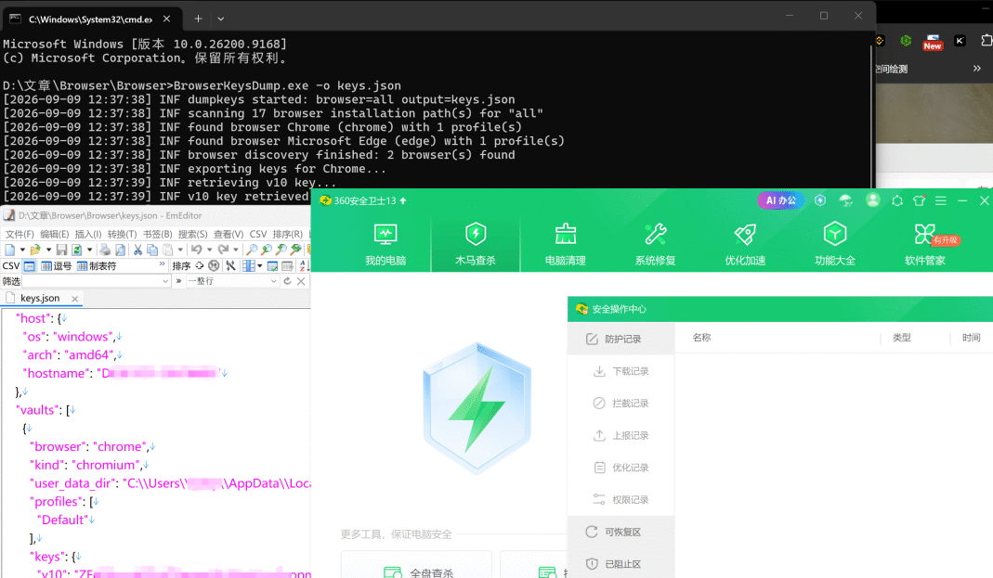Expand browser extensions overflow chevron
This screenshot has width=993, height=578.
(976, 69)
